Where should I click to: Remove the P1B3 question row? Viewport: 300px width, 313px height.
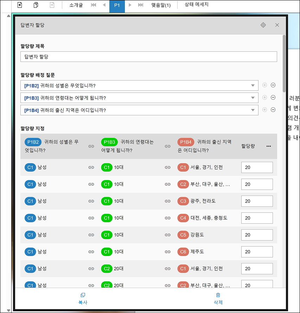(273, 97)
